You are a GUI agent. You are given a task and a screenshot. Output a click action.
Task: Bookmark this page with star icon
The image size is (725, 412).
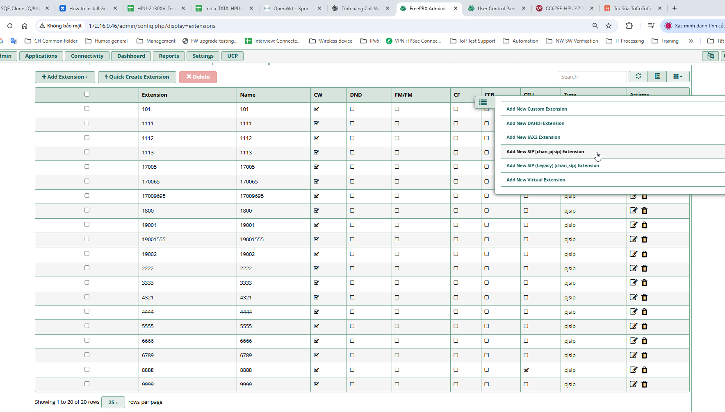click(609, 26)
